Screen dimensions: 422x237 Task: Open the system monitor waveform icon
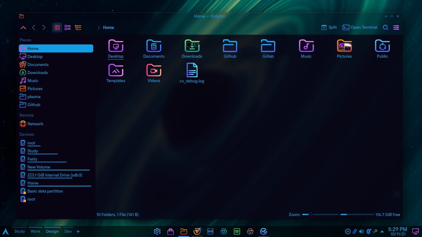click(210, 231)
